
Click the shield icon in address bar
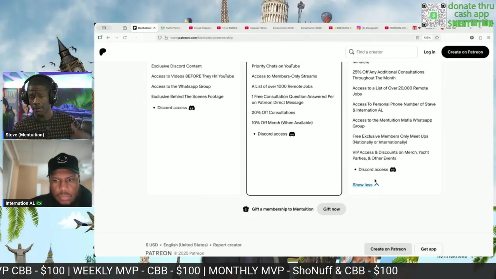pyautogui.click(x=159, y=38)
